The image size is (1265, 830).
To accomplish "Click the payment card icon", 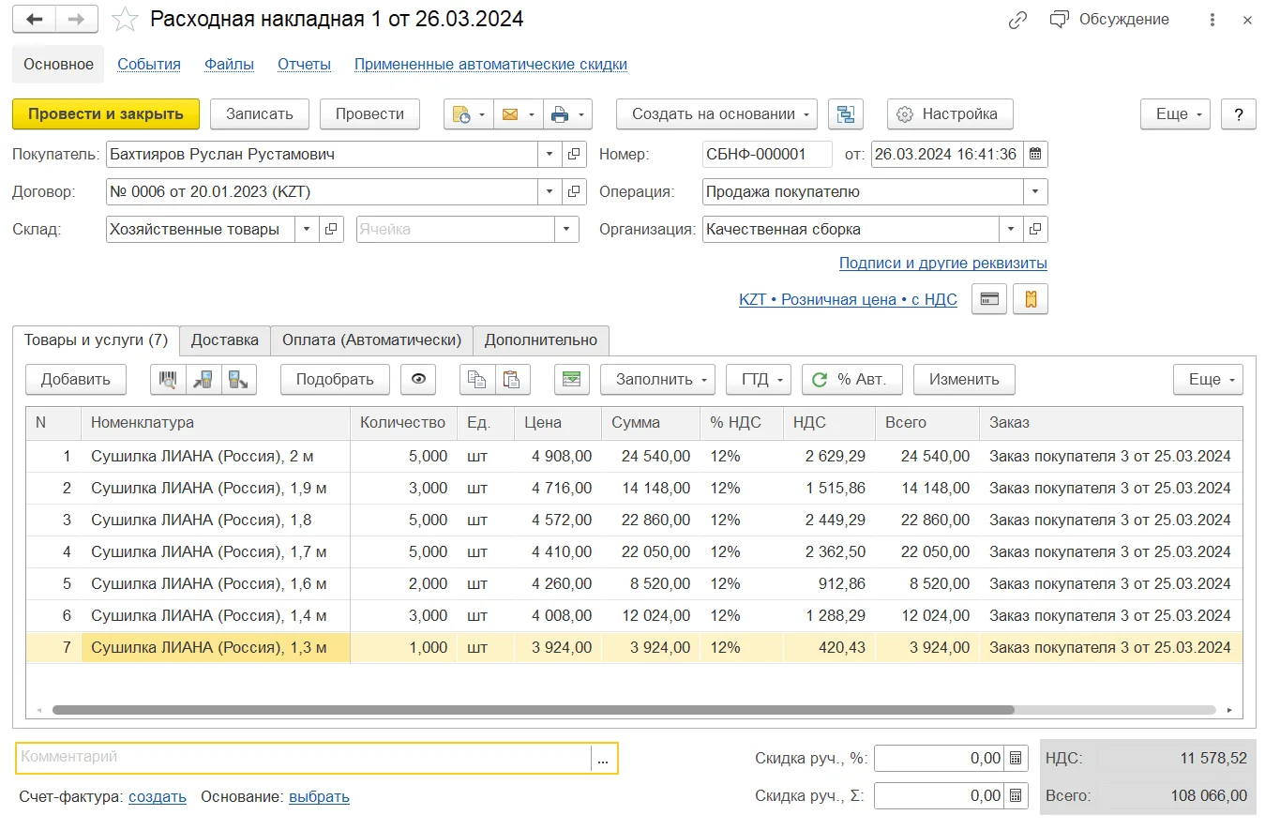I will tap(989, 299).
